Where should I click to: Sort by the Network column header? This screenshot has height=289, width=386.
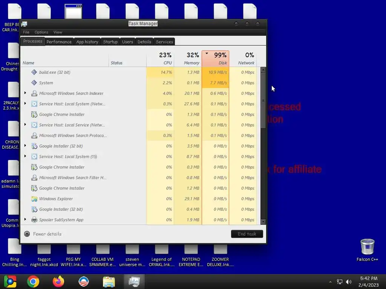tap(243, 58)
